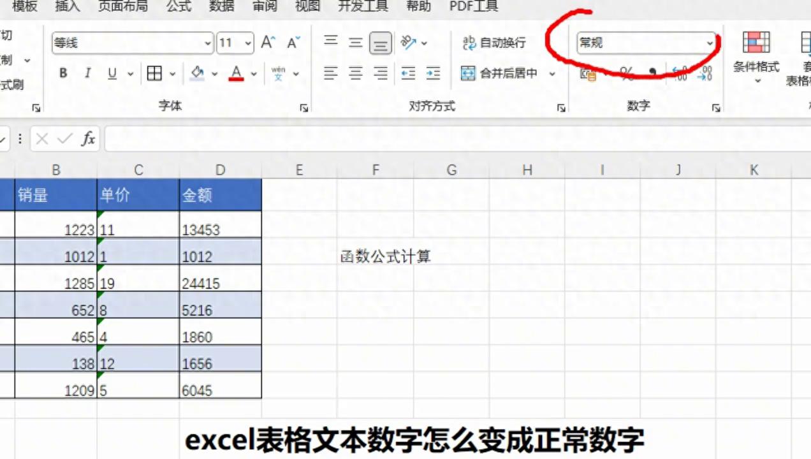Open number group dialog launcher
The width and height of the screenshot is (811, 459).
point(716,108)
